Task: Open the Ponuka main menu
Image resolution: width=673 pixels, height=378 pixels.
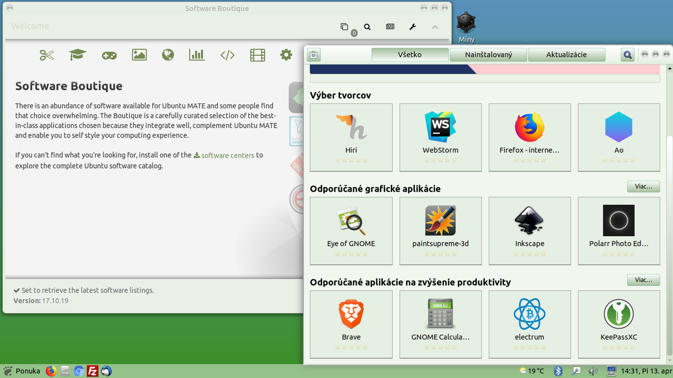Action: (22, 371)
